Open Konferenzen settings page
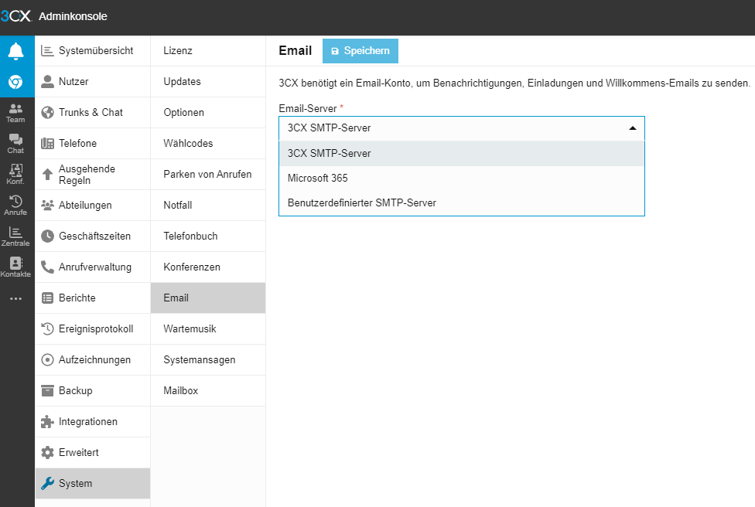Viewport: 755px width, 507px height. [x=208, y=267]
